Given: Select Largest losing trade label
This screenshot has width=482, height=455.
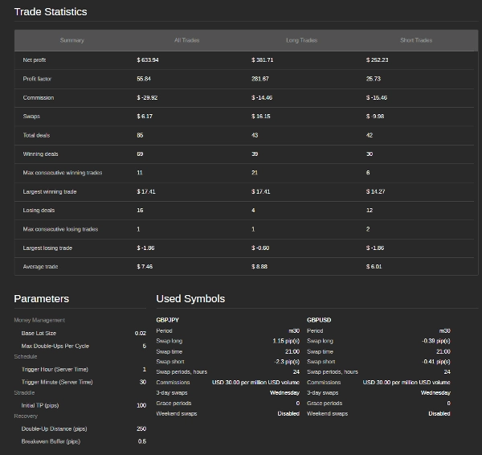Looking at the screenshot, I should (x=47, y=248).
